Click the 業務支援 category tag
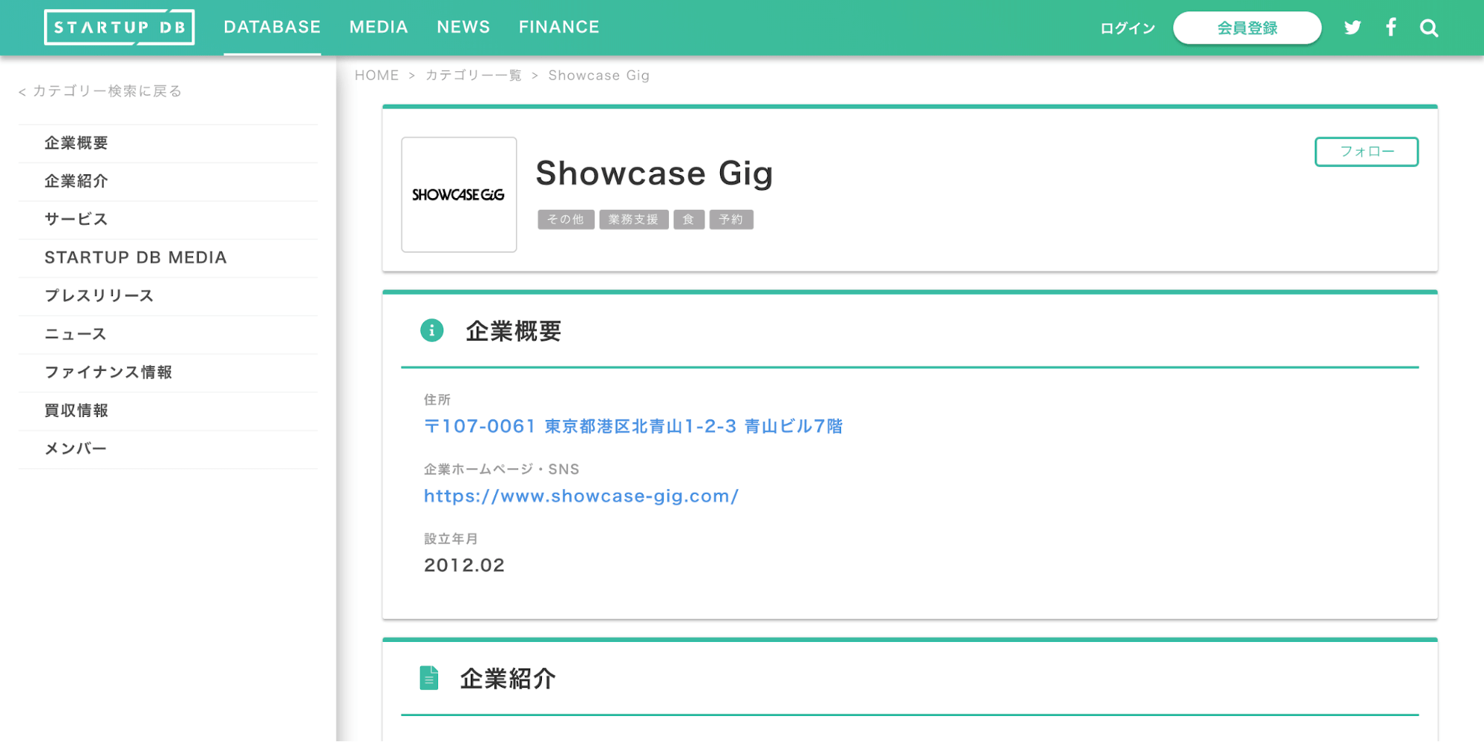Image resolution: width=1484 pixels, height=742 pixels. pos(634,220)
